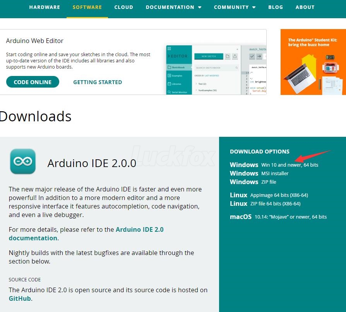Open the GETTING STARTED link

(x=97, y=82)
